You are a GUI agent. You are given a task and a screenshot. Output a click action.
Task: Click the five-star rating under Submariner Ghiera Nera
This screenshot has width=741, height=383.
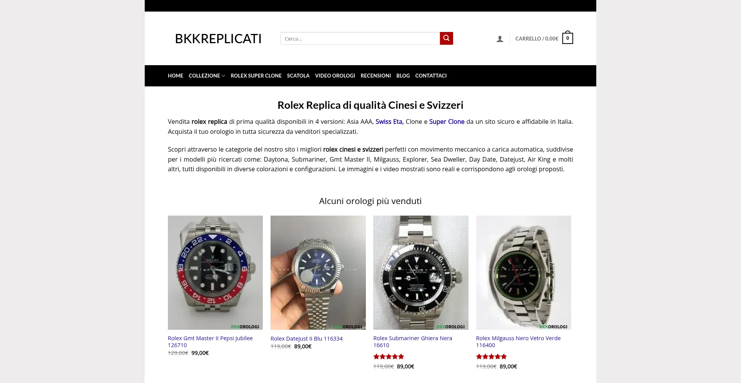[x=389, y=357]
